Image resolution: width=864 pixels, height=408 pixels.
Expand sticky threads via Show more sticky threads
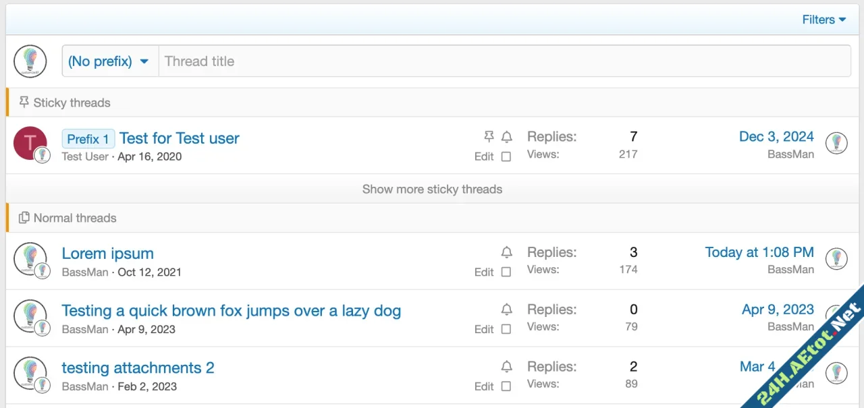click(x=432, y=190)
